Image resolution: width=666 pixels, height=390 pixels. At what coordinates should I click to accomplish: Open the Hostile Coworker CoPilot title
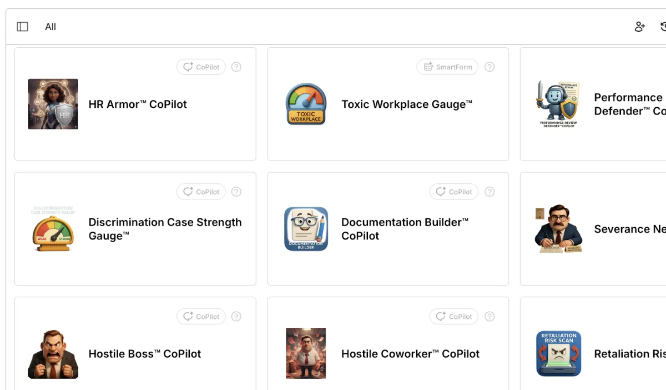(x=410, y=354)
